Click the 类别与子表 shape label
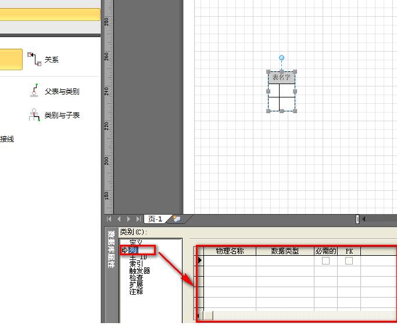The height and width of the screenshot is (326, 397). click(62, 115)
